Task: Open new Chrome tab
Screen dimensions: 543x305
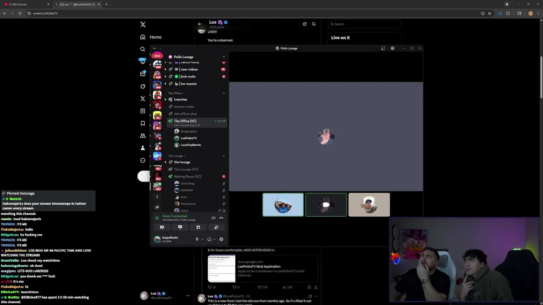Action: tap(106, 4)
